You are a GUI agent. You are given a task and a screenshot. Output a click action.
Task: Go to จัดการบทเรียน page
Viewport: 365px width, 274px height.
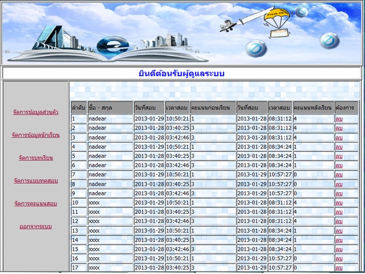(36, 158)
